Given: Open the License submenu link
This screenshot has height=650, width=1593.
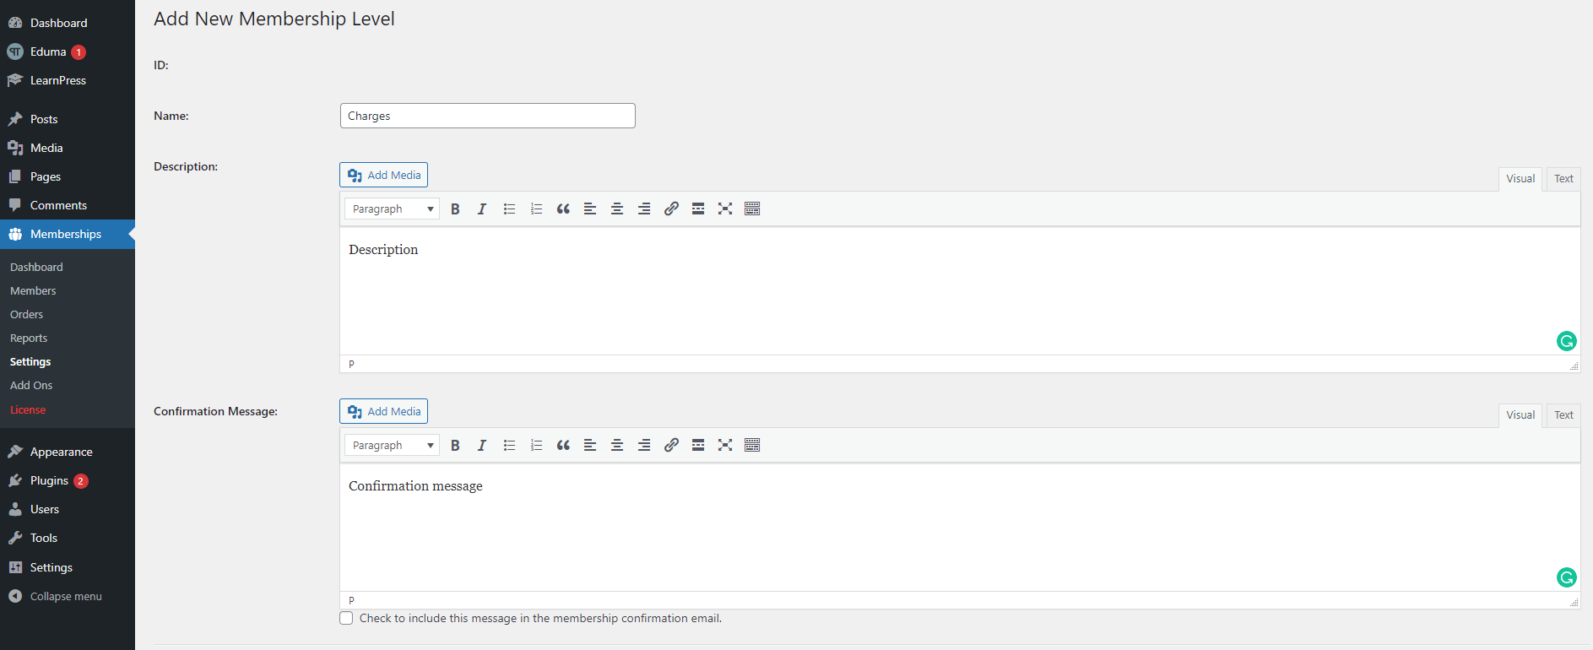Looking at the screenshot, I should 28,409.
